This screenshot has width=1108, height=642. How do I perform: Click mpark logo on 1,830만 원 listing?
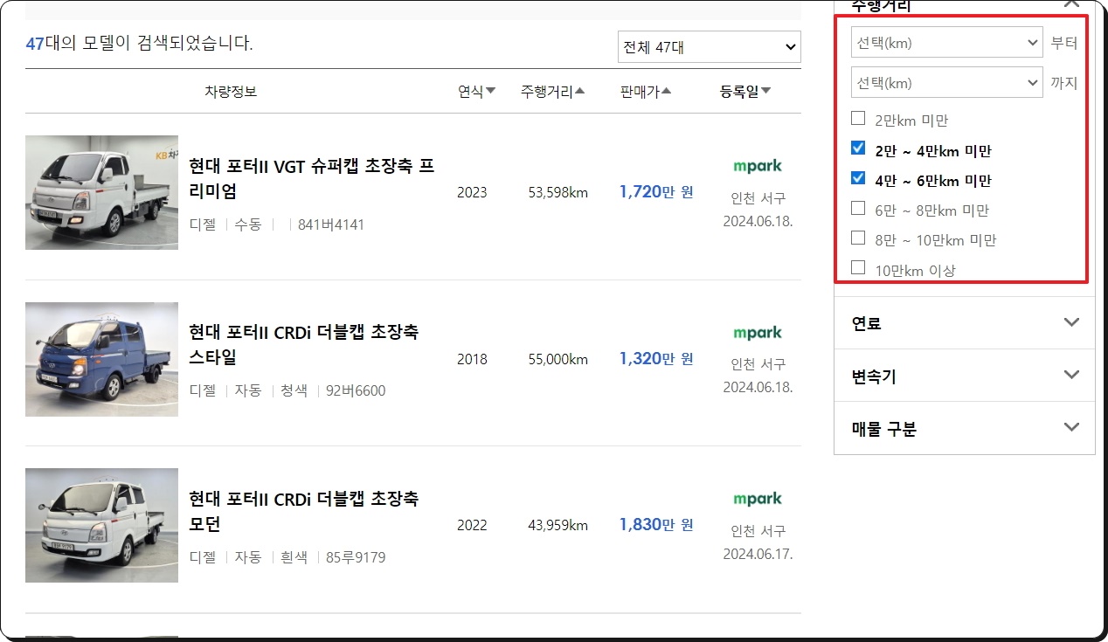coord(758,499)
